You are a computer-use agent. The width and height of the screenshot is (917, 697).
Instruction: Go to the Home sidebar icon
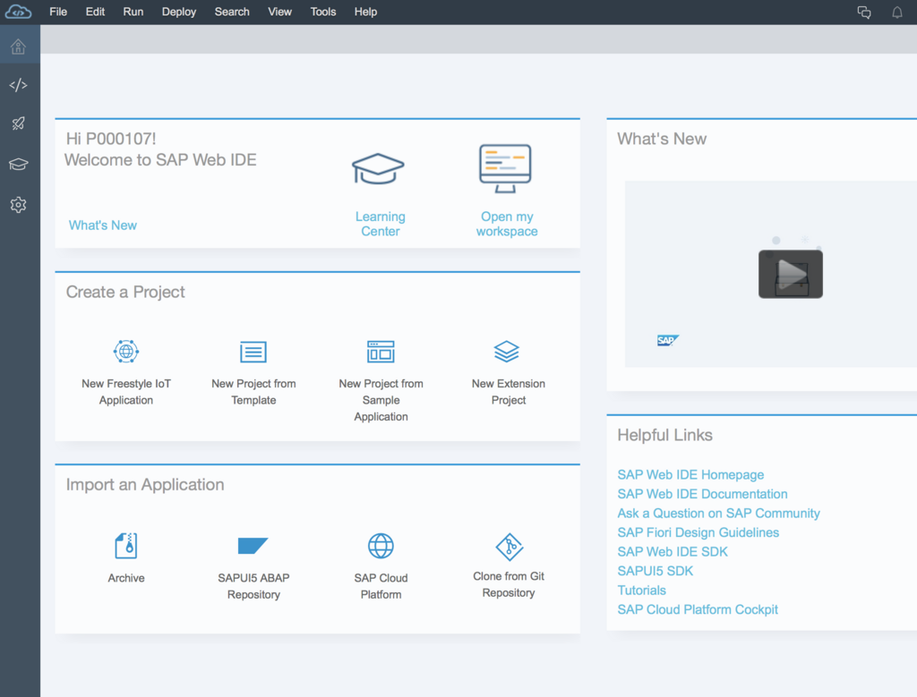click(18, 47)
